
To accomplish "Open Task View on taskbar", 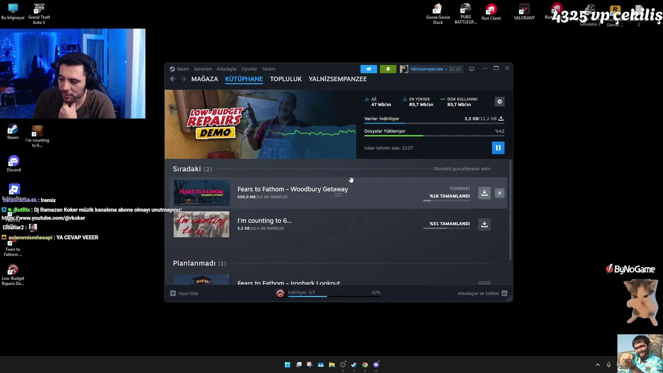I will [x=298, y=365].
